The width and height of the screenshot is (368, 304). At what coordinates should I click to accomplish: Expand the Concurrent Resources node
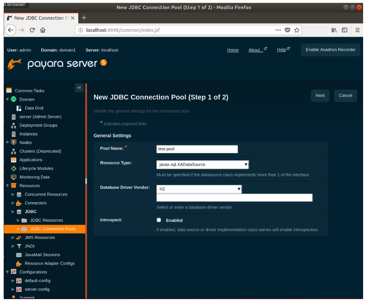(13, 194)
